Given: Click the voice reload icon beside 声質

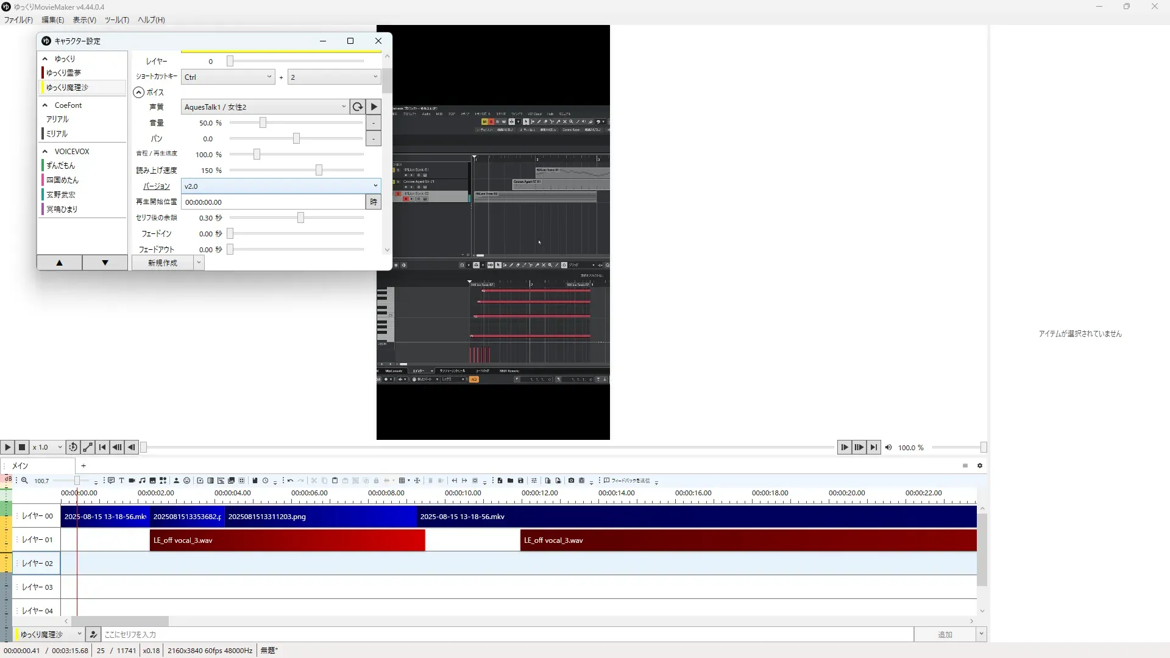Looking at the screenshot, I should click(358, 107).
